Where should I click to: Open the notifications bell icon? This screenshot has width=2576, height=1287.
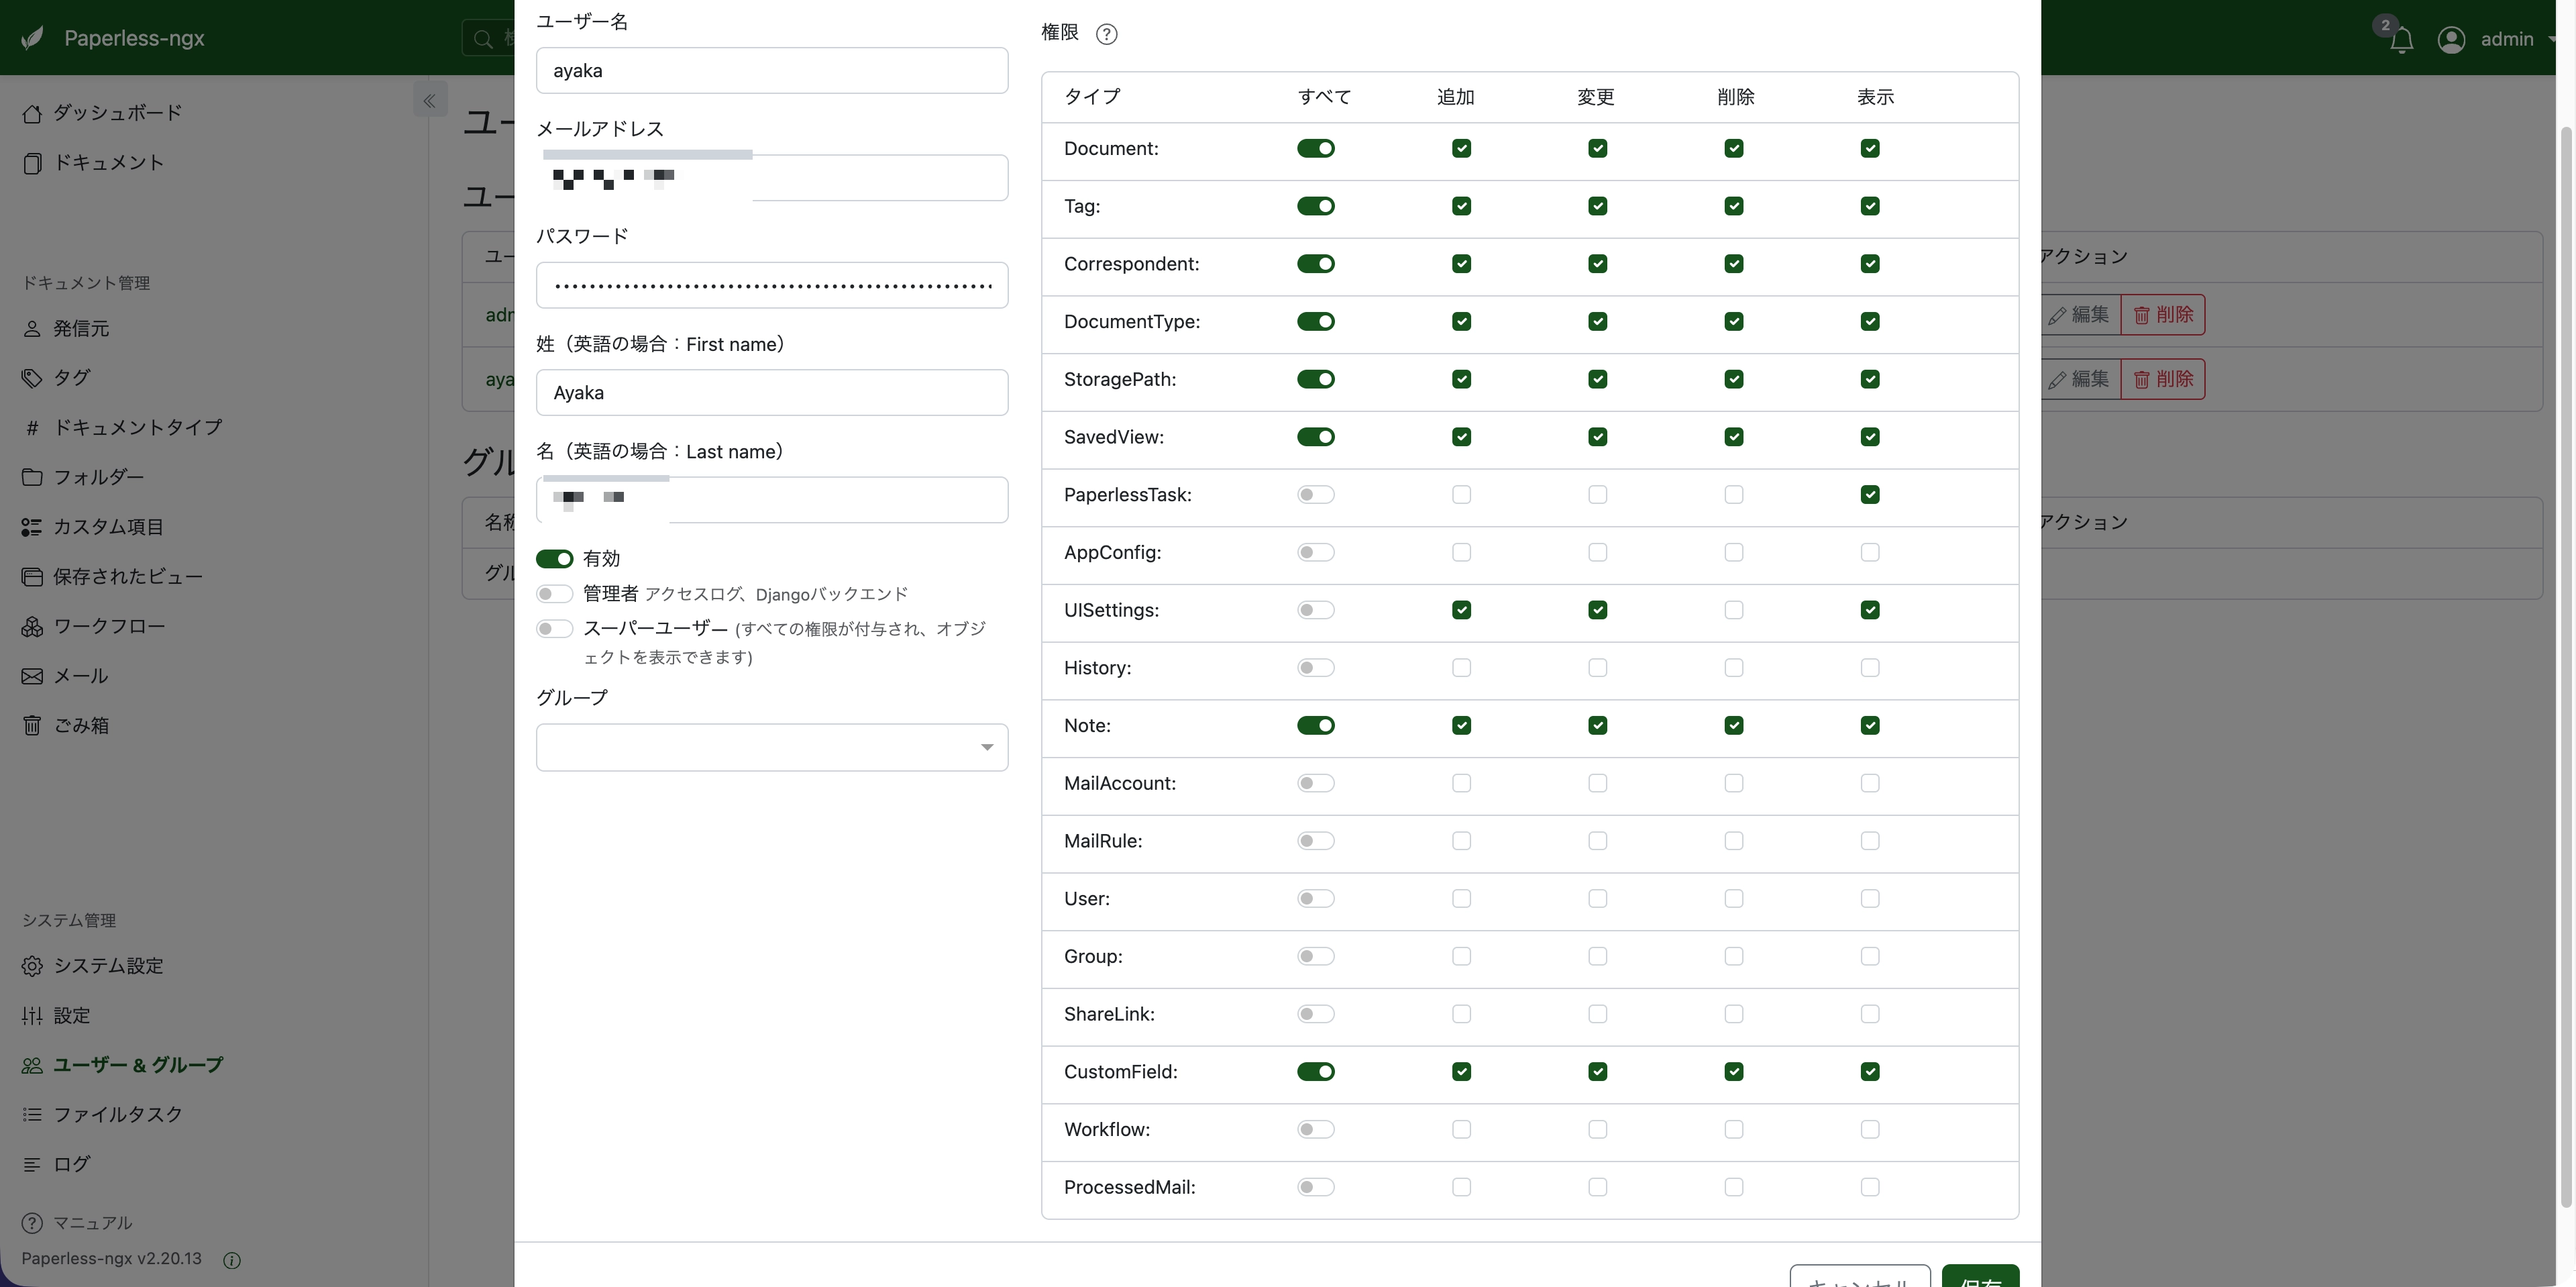(x=2401, y=40)
